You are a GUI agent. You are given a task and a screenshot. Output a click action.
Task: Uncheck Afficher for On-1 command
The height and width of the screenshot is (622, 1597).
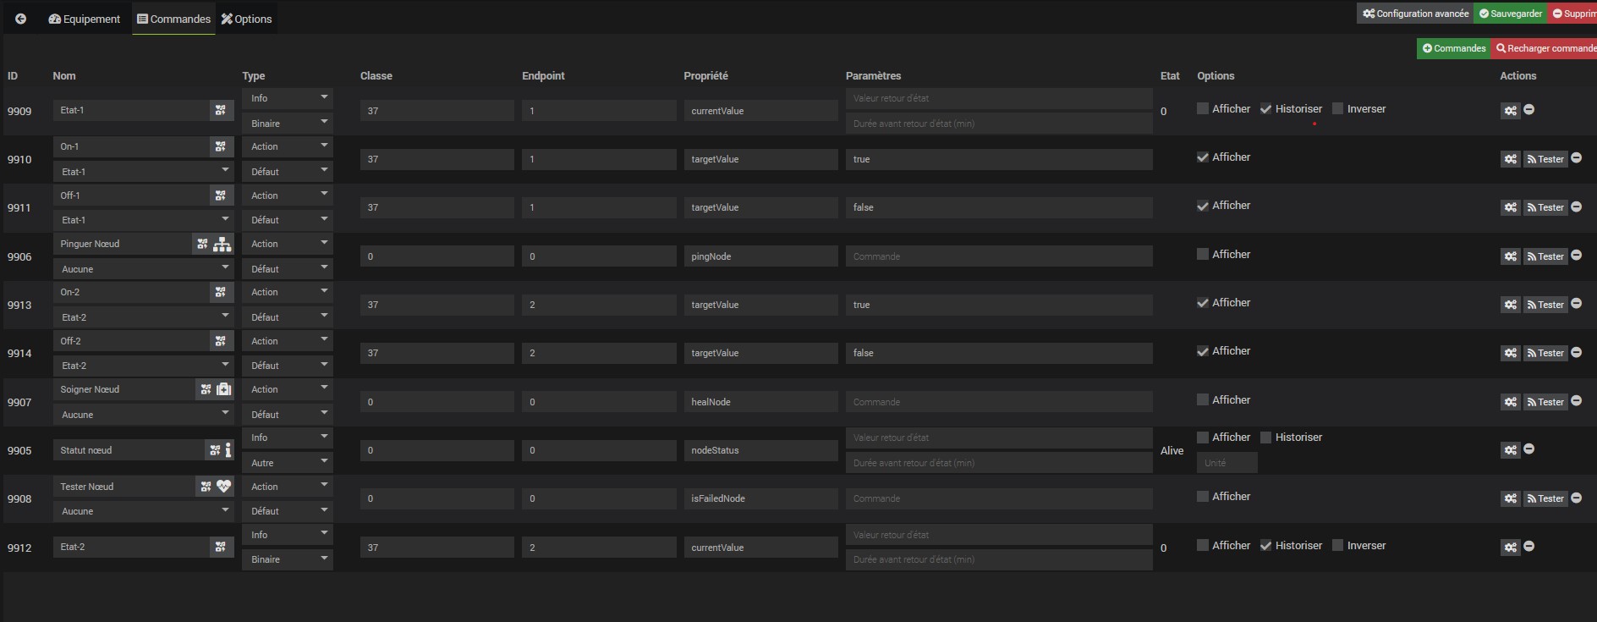[x=1203, y=157]
